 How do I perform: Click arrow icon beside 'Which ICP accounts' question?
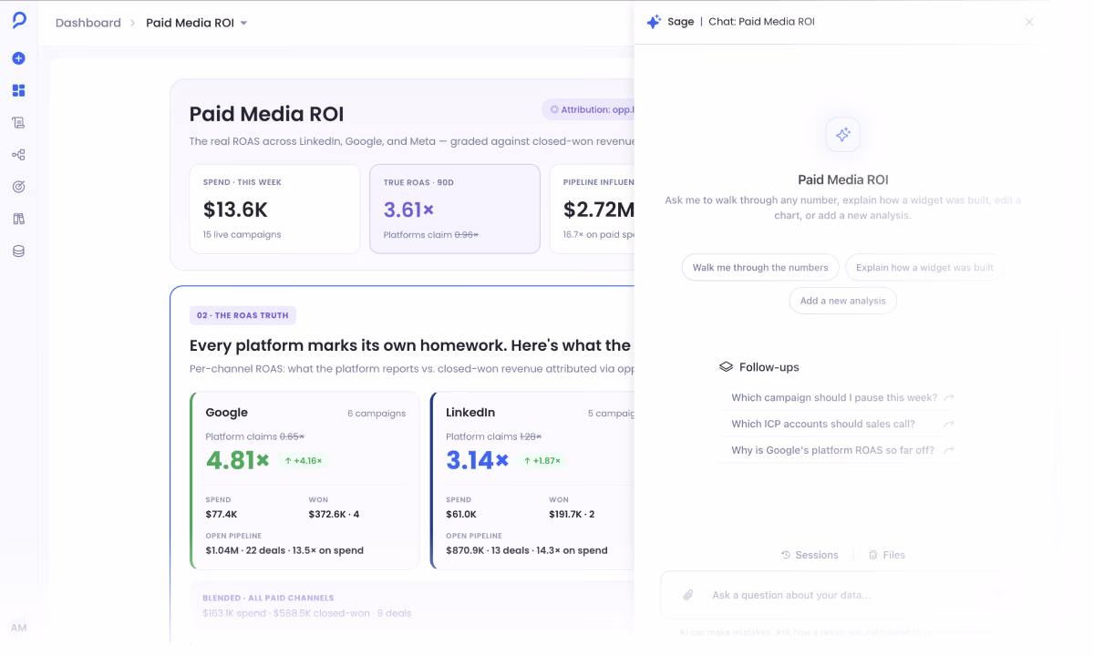(949, 425)
